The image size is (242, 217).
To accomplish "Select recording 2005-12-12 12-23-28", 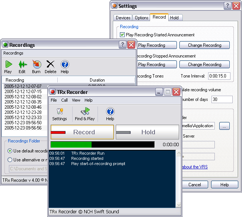I will point(23,112).
